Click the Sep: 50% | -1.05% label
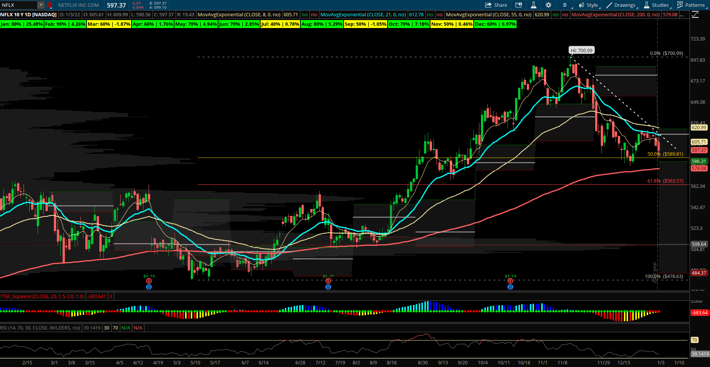 366,24
